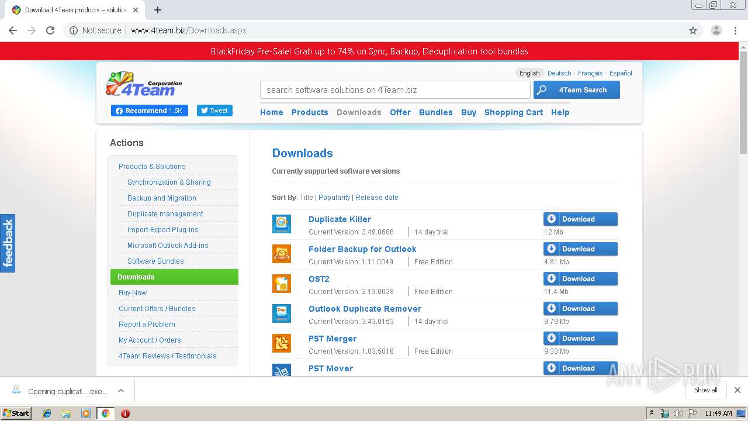Screen dimensions: 748x421
Task: Reload the page
Action: 50,30
